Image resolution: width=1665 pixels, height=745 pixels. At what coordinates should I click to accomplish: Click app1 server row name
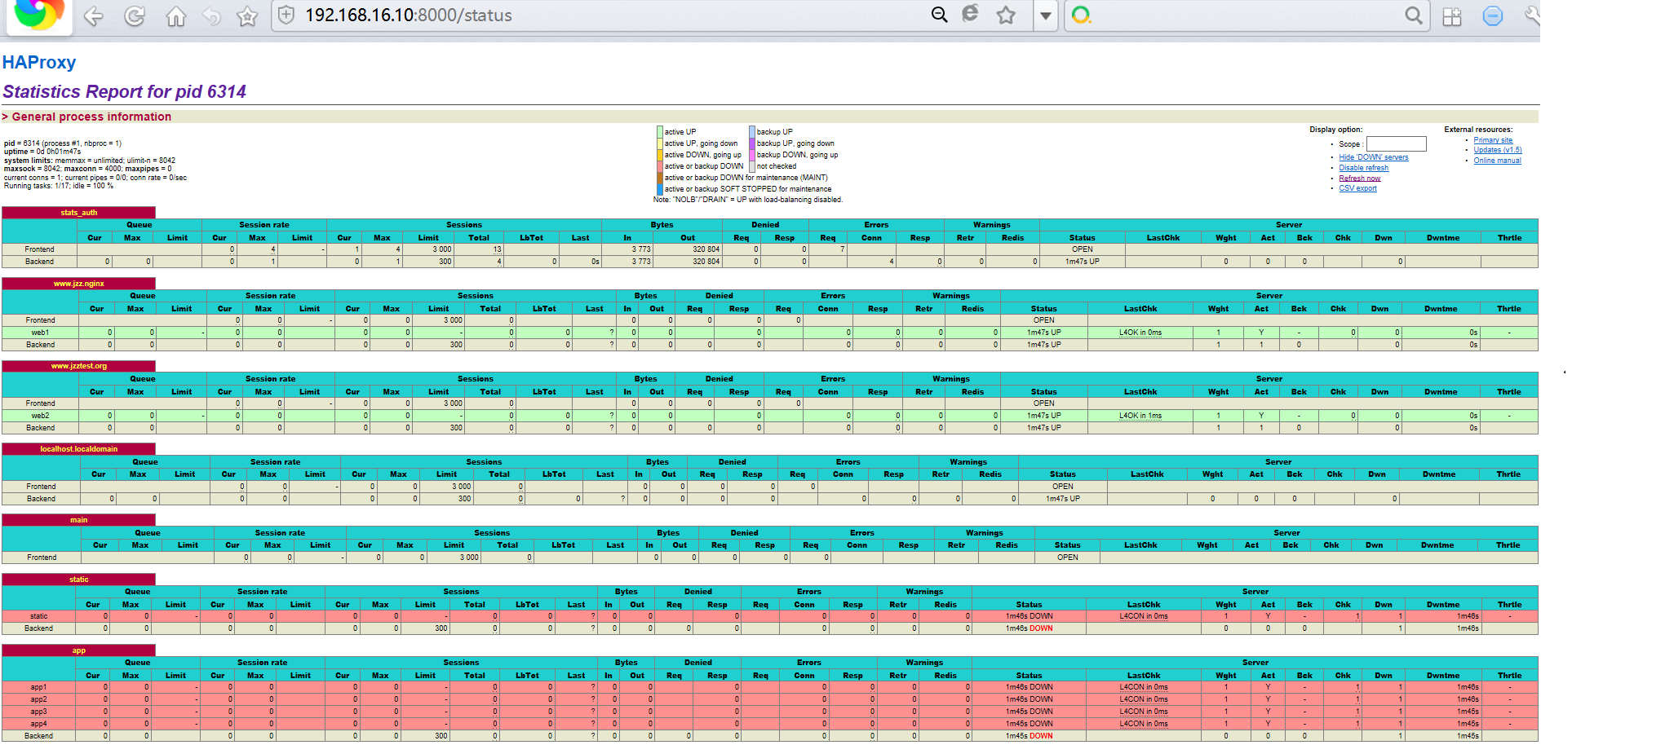coord(38,687)
